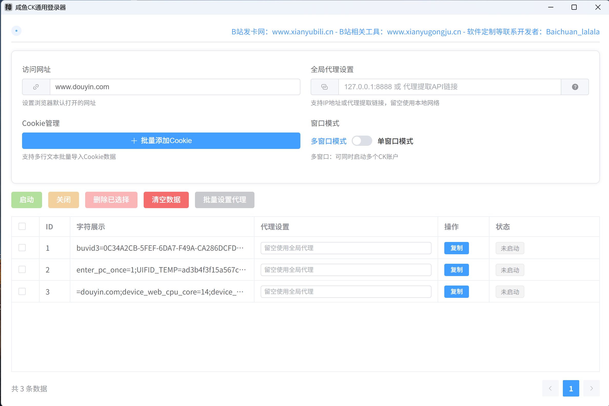This screenshot has width=609, height=406.
Task: Click the red 清空数据 button
Action: (x=166, y=200)
